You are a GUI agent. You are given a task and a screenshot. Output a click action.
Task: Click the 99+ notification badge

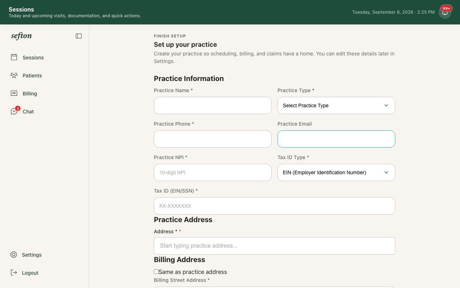coord(446,8)
